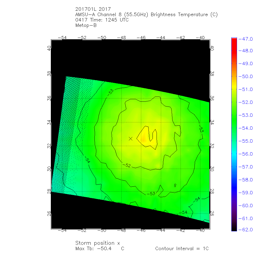Click the AMSU-A Channel 8 Brightness Temperature heading

coord(146,15)
